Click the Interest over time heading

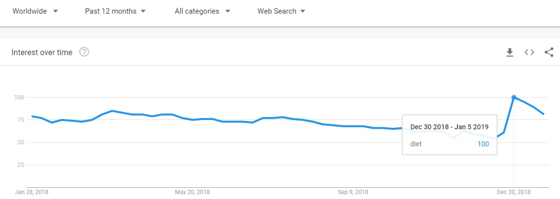click(42, 52)
